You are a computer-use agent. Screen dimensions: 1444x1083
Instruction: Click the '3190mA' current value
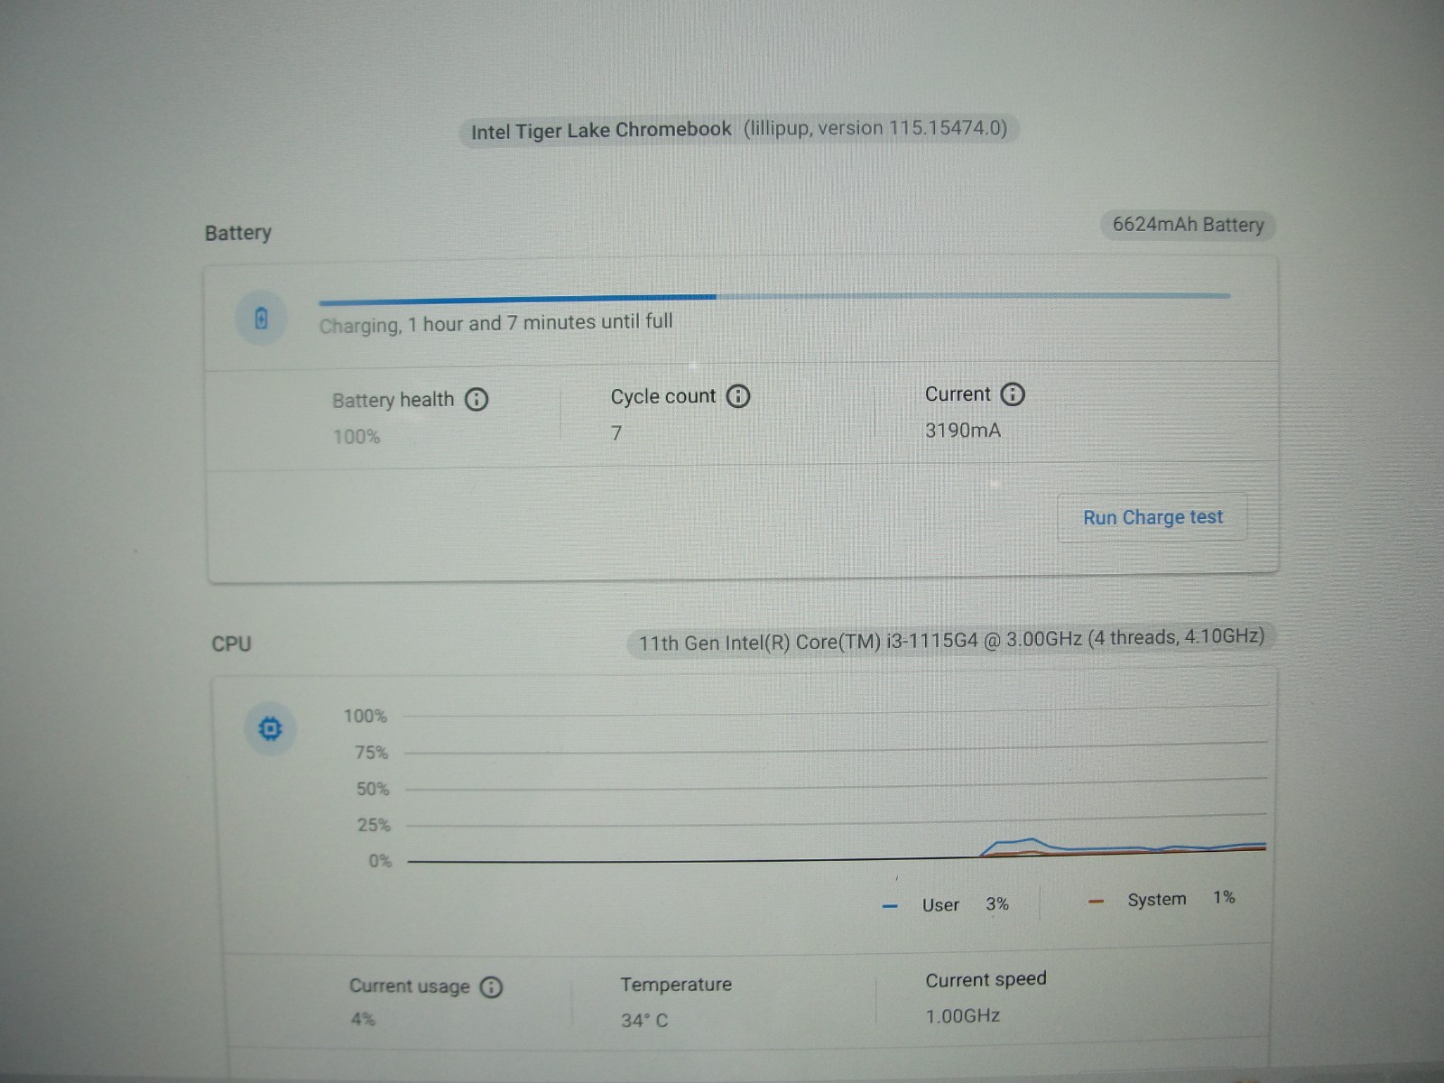pos(963,430)
